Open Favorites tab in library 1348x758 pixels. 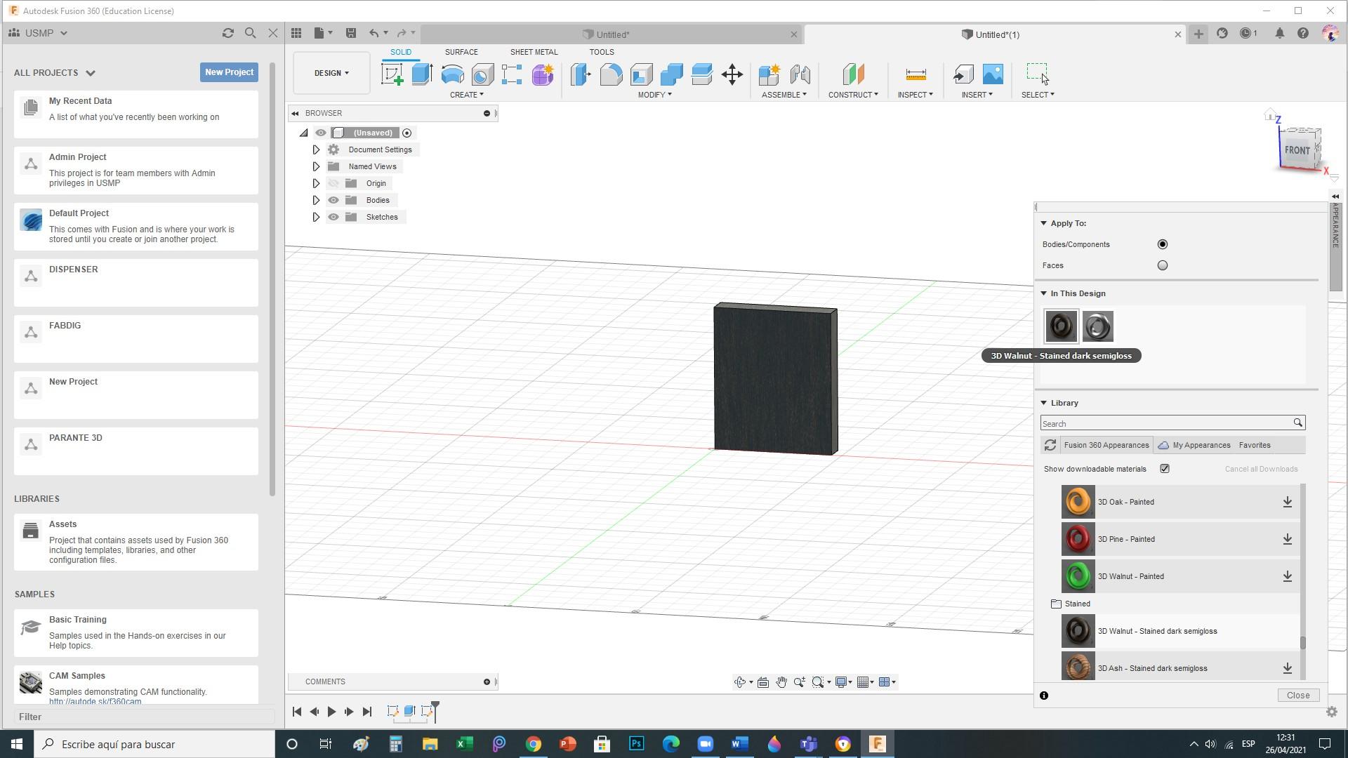[1255, 445]
